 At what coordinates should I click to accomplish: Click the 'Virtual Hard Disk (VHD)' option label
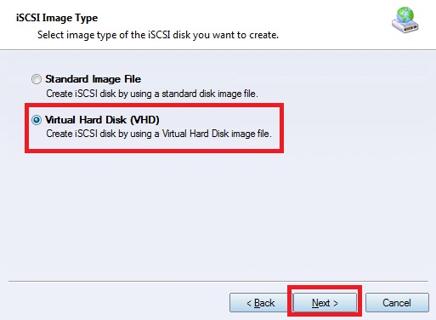[102, 120]
